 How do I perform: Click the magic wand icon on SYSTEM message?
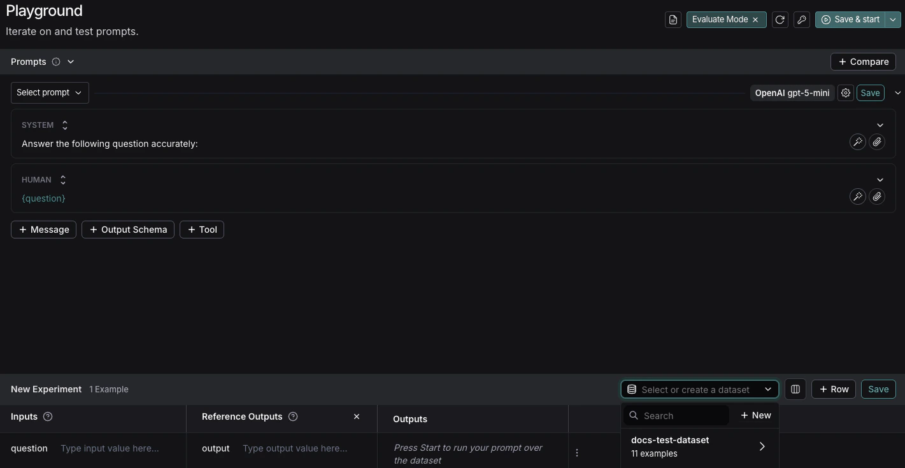pyautogui.click(x=858, y=142)
